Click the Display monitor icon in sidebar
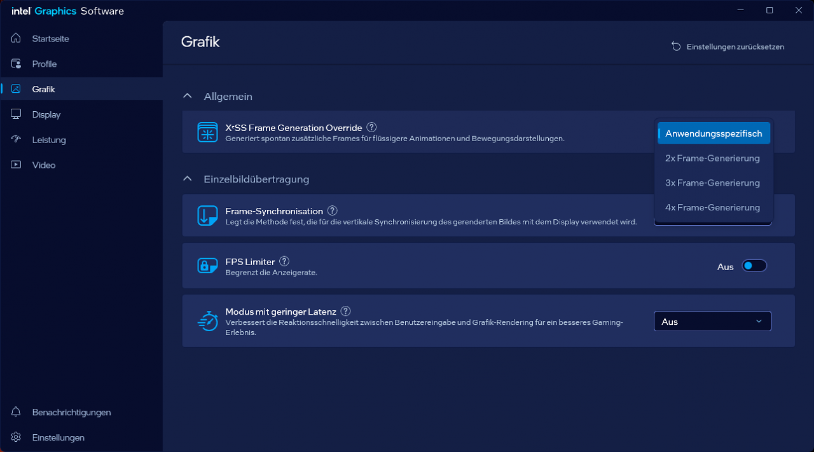This screenshot has width=814, height=452. point(16,114)
